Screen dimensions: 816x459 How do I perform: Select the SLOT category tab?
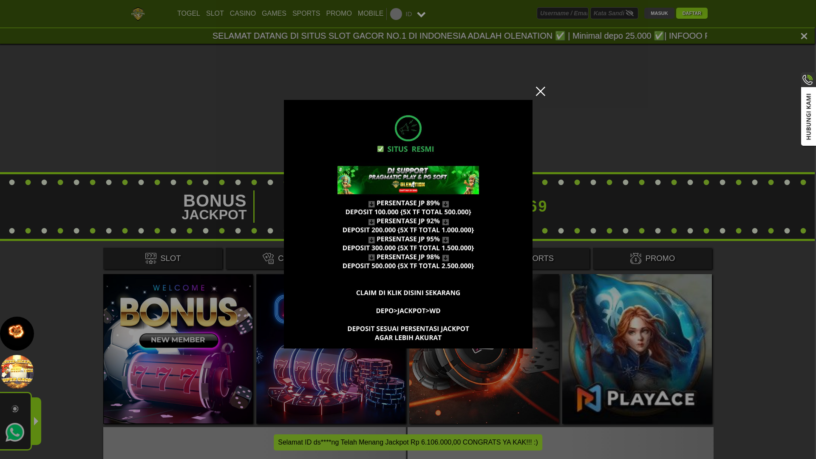point(163,258)
